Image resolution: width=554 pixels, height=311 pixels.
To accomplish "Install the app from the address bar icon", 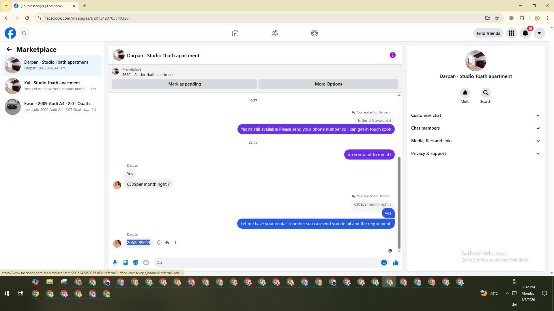I will 488,18.
